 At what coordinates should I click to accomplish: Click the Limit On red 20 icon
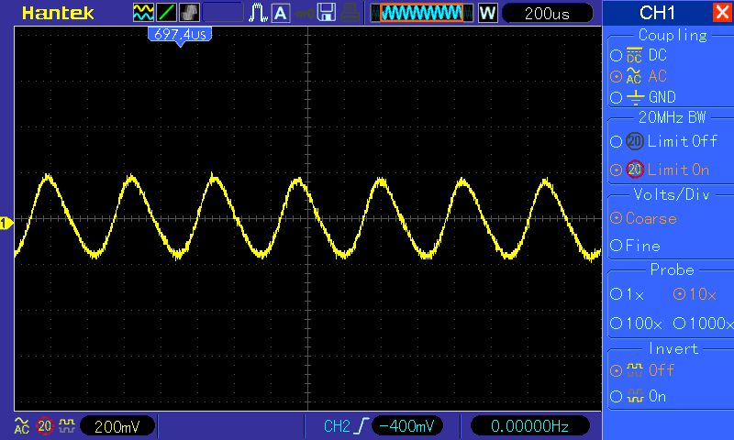(x=635, y=170)
